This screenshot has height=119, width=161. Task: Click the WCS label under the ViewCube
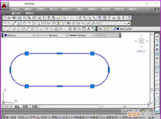(x=140, y=51)
